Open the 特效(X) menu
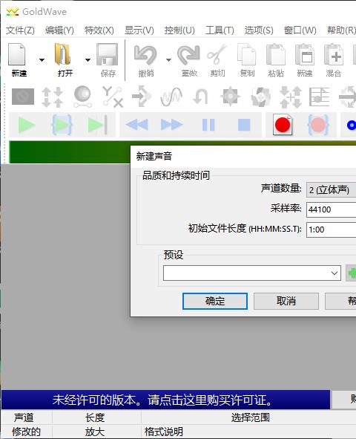 99,30
